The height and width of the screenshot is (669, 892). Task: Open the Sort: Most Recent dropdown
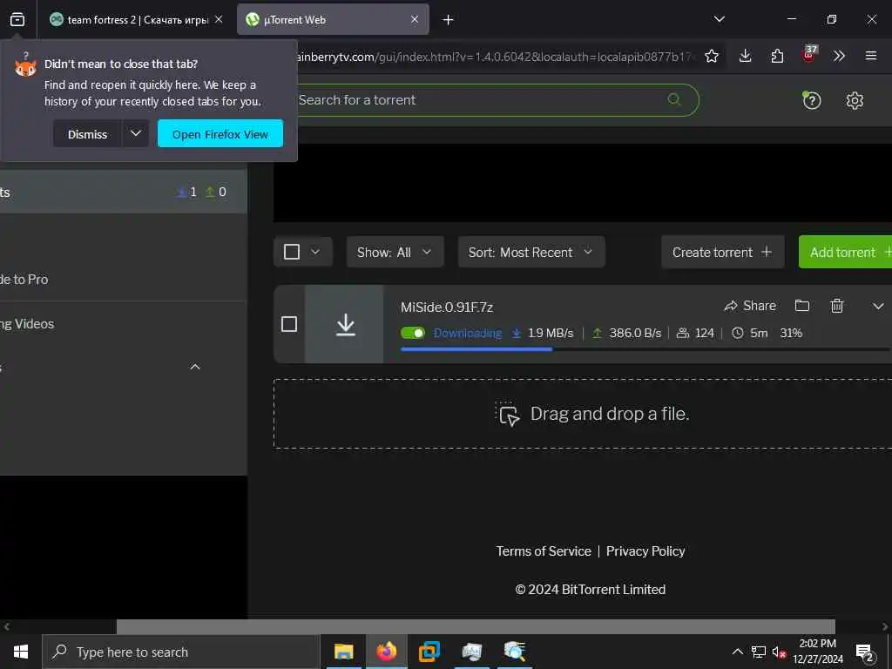[531, 252]
